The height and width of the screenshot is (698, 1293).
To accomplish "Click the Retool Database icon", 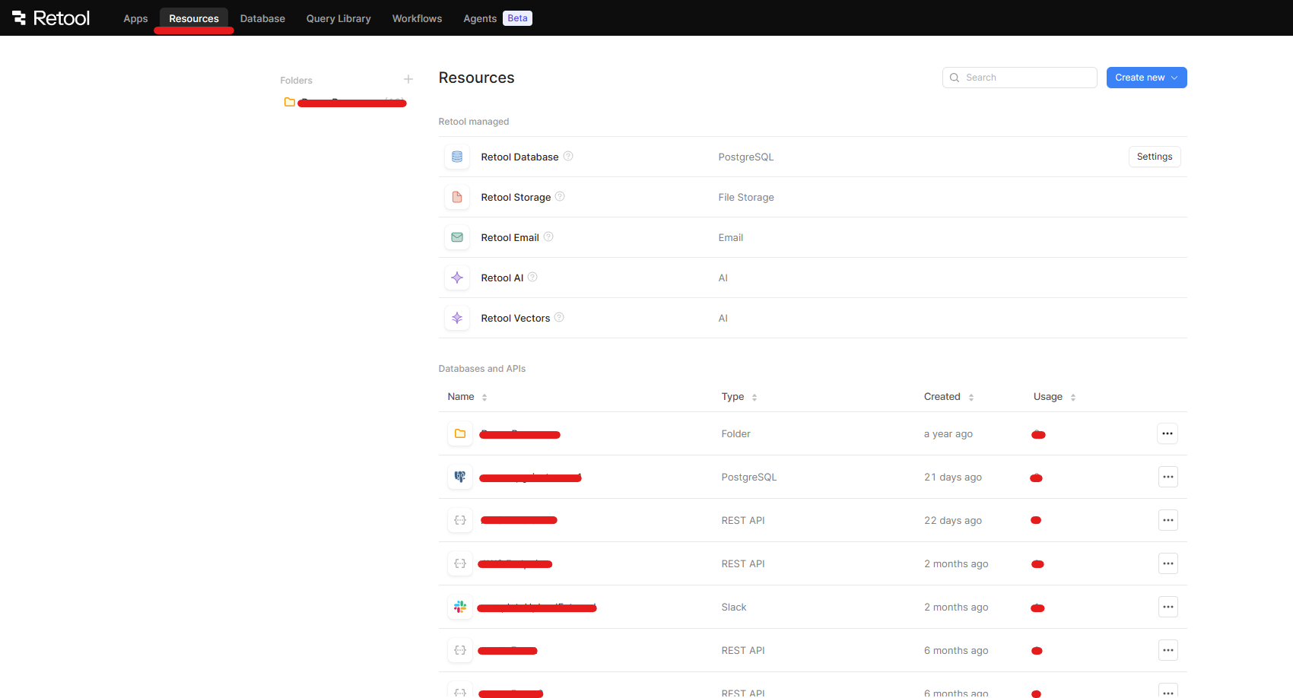I will pos(457,157).
